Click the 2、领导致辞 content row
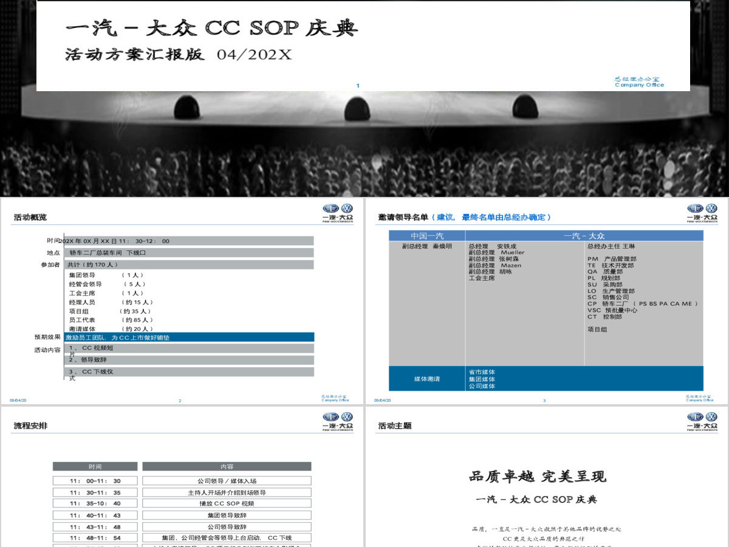 point(189,360)
